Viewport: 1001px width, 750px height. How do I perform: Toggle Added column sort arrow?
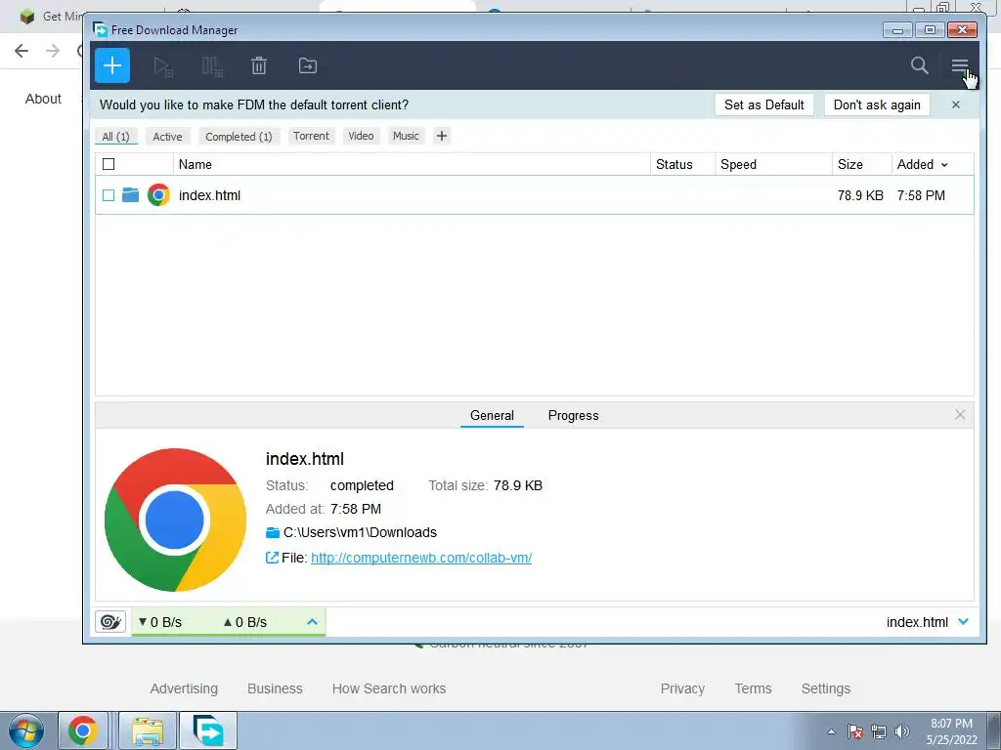pos(944,164)
